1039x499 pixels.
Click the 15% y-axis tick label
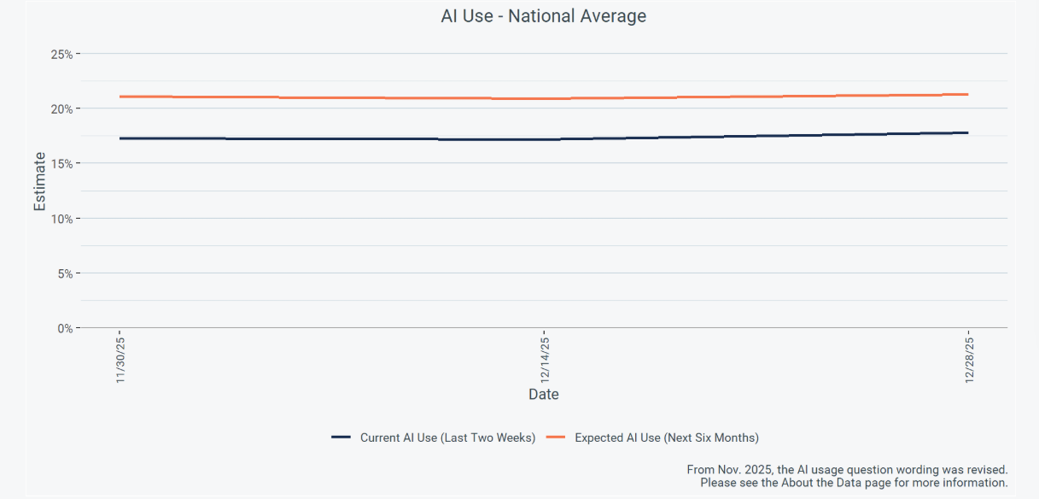(61, 163)
